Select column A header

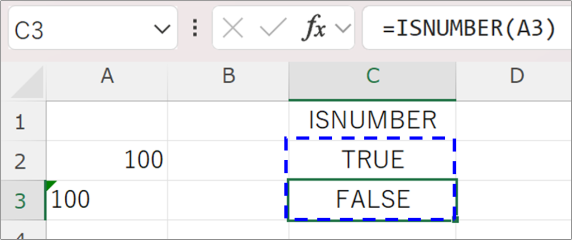[x=107, y=76]
